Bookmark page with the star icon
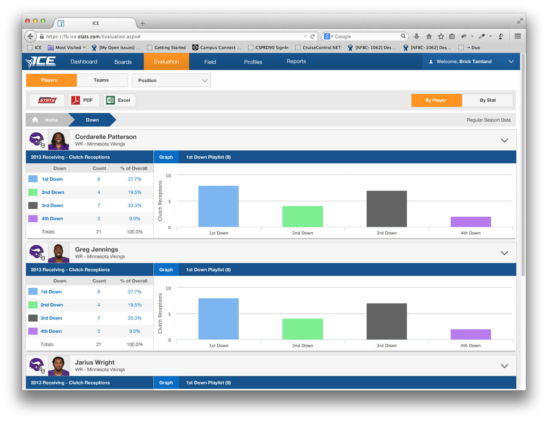The width and height of the screenshot is (548, 421). click(441, 36)
